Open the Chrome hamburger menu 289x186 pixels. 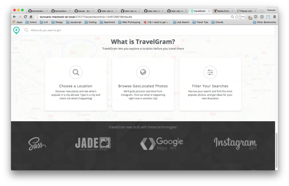[x=275, y=17]
